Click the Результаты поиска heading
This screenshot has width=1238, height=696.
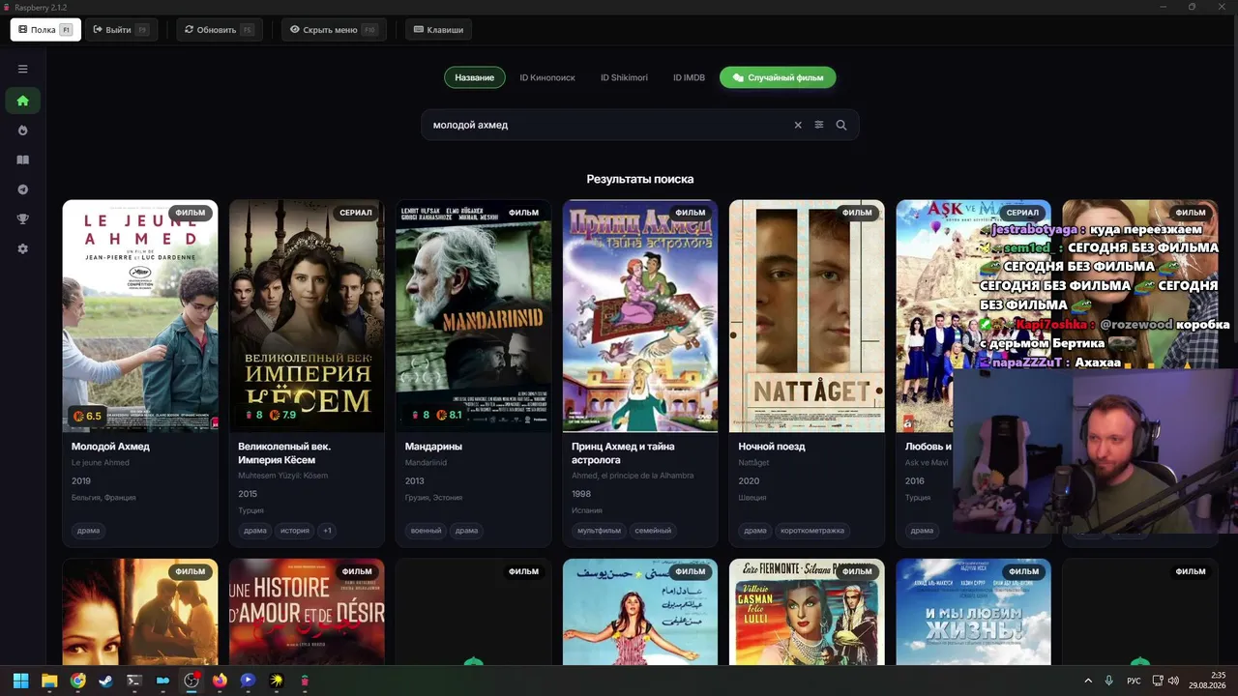(x=640, y=179)
